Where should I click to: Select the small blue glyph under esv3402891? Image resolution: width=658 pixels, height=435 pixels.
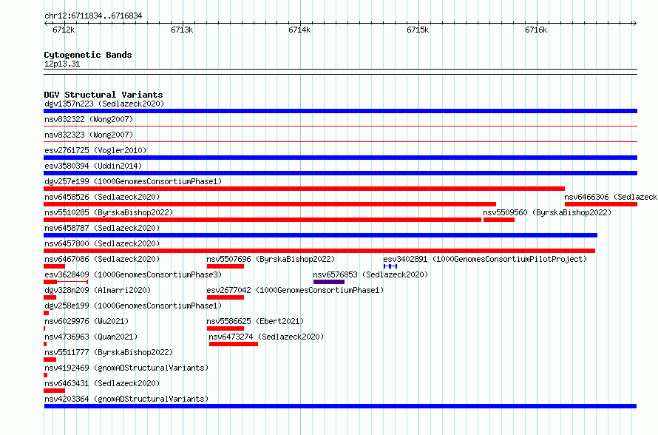390,266
